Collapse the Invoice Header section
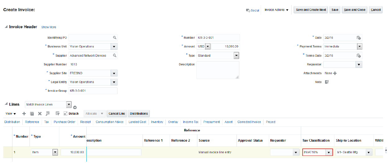Screen dimensions: 390x163 tap(6, 27)
